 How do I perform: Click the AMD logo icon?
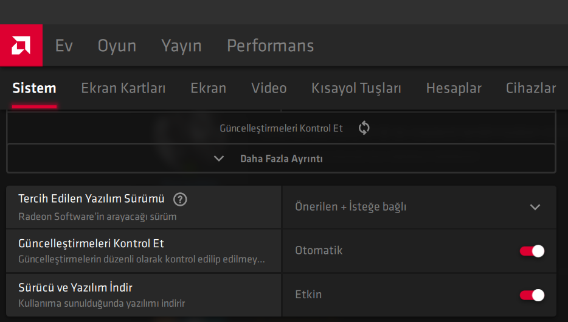coord(21,45)
